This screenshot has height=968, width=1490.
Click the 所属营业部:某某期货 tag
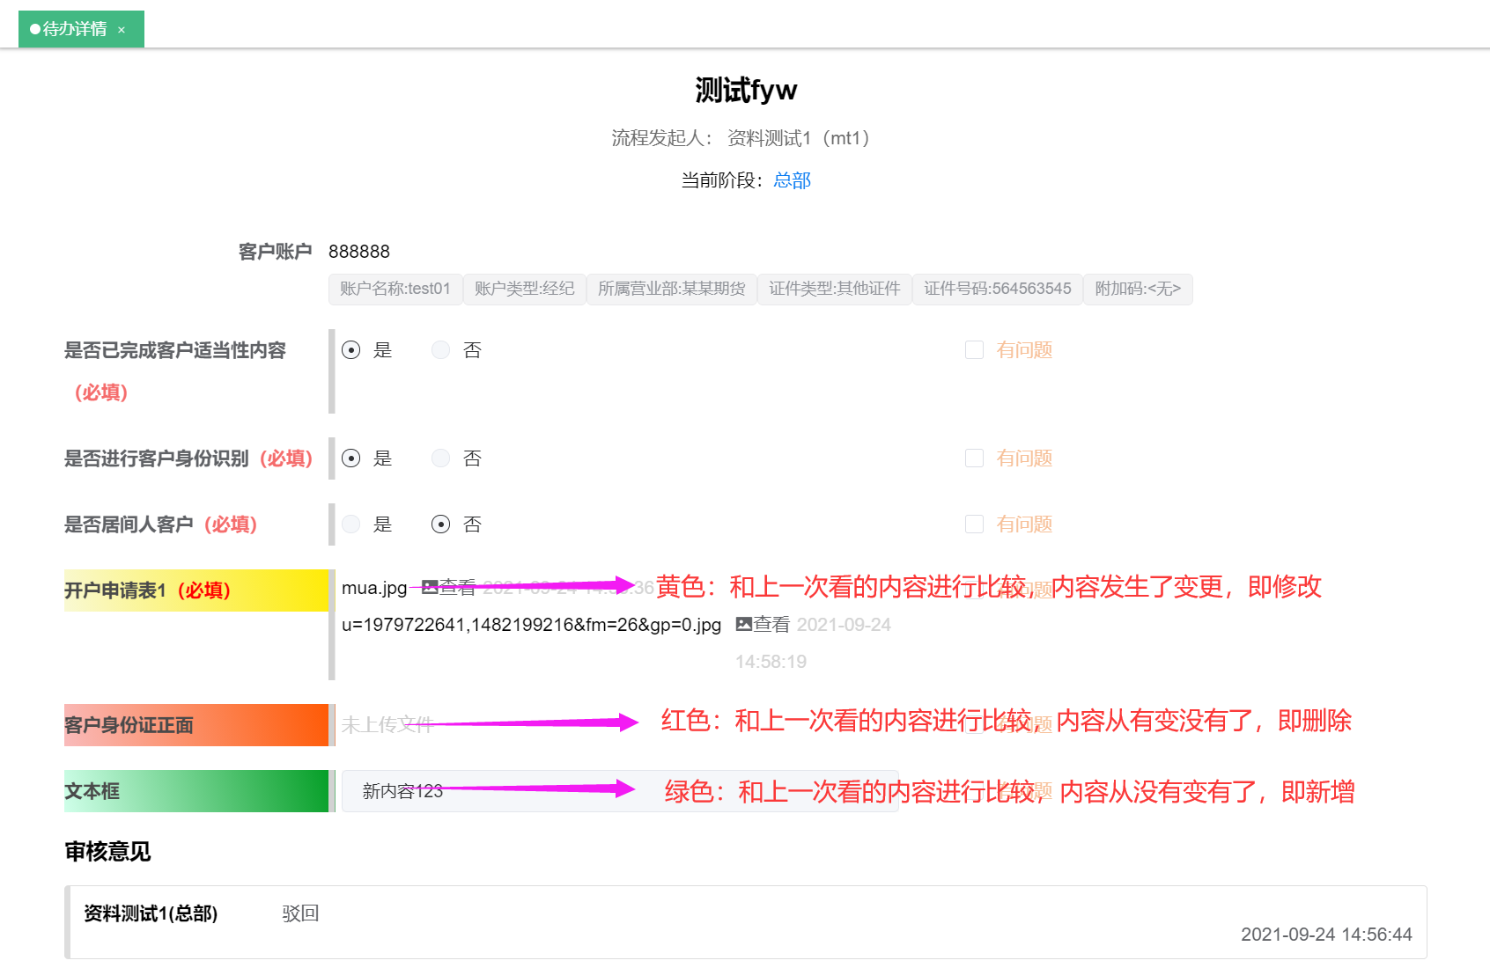click(x=672, y=289)
